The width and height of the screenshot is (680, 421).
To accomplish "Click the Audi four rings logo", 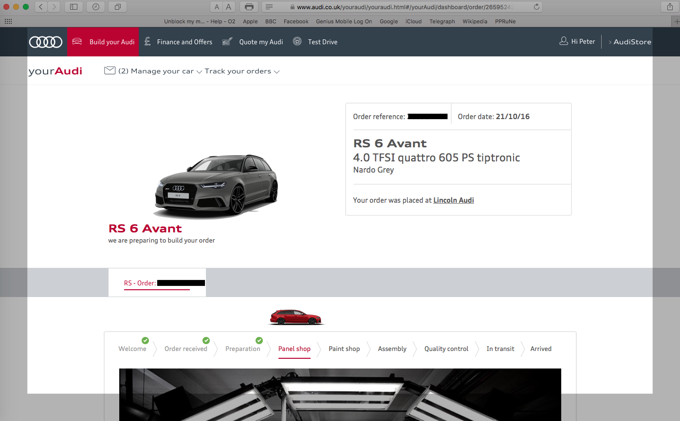I will pos(46,42).
